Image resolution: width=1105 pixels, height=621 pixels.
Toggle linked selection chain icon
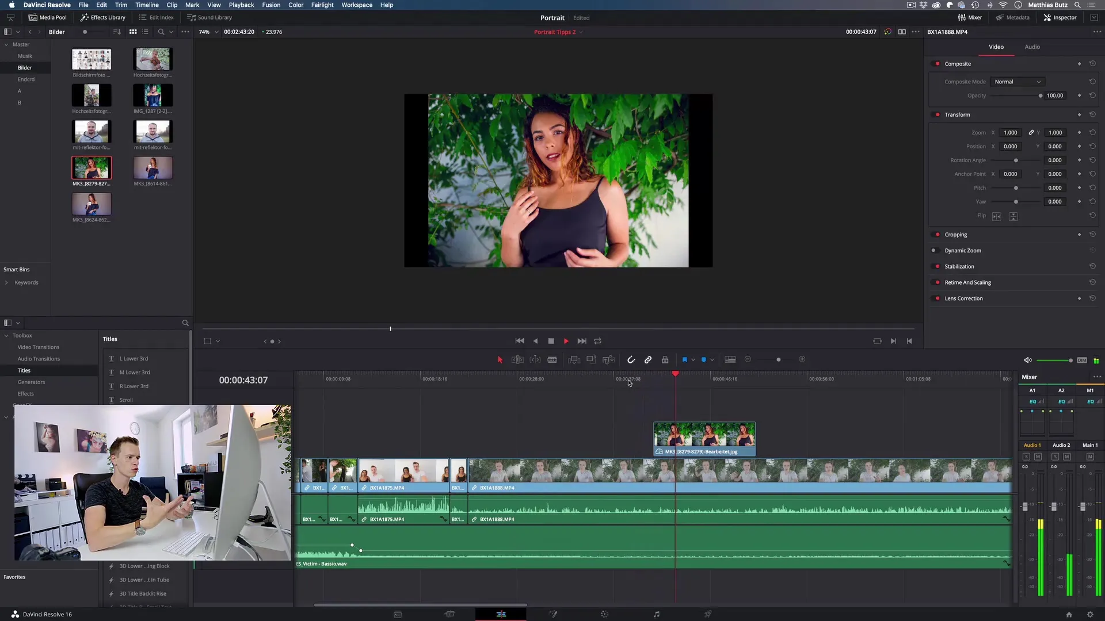648,359
